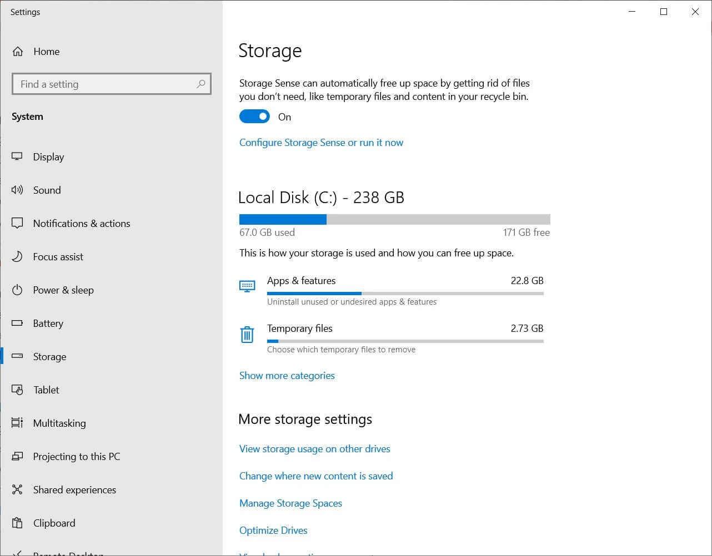
Task: Expand Show more categories
Action: tap(287, 376)
